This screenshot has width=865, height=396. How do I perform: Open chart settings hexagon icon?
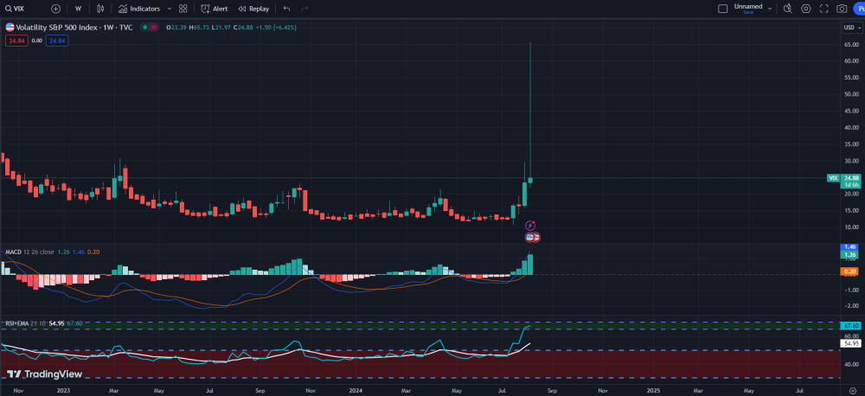[806, 9]
